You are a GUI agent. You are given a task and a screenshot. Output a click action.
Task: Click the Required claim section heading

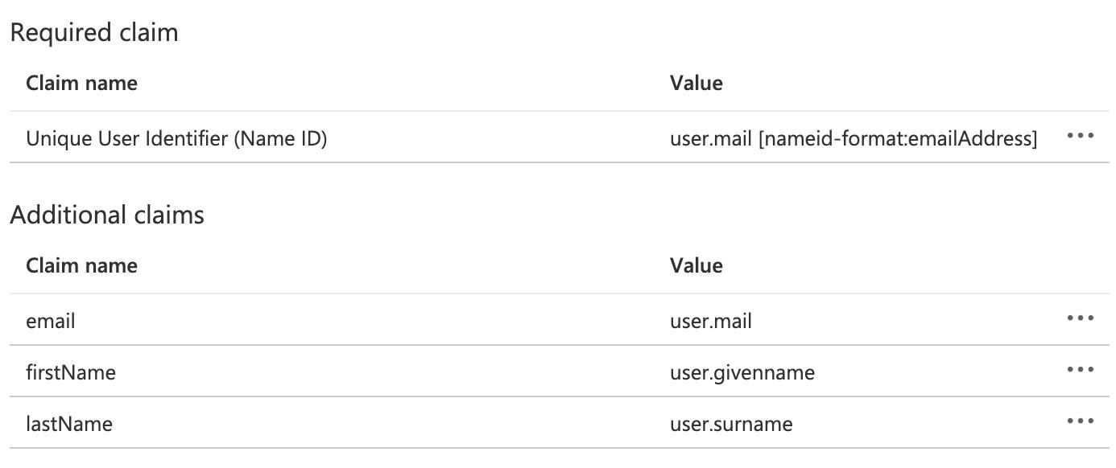click(93, 33)
